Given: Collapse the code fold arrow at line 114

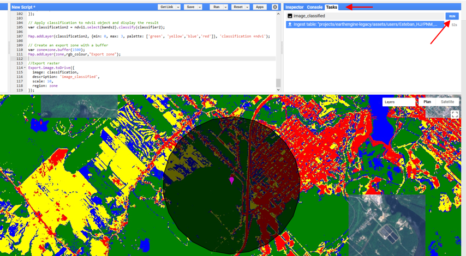Looking at the screenshot, I should tap(25, 68).
